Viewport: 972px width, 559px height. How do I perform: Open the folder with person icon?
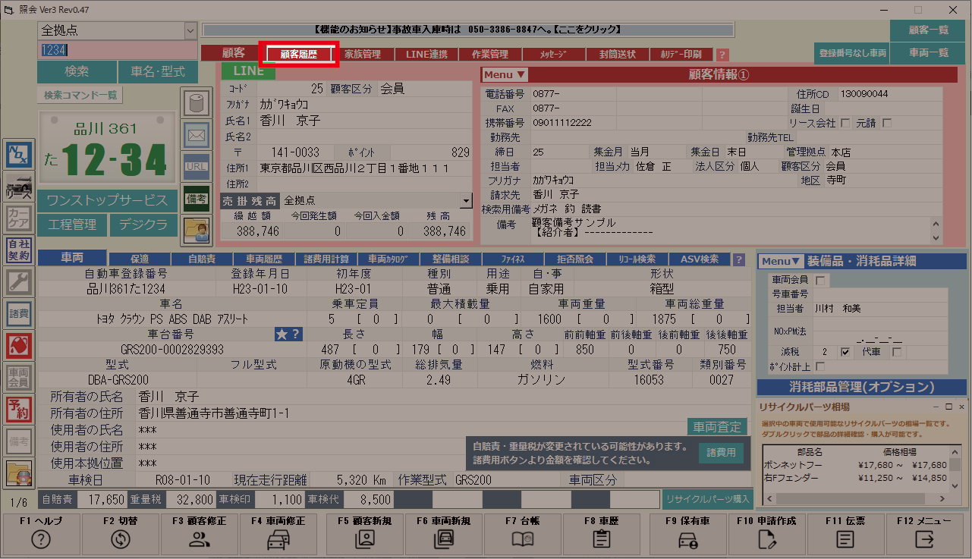tap(197, 231)
